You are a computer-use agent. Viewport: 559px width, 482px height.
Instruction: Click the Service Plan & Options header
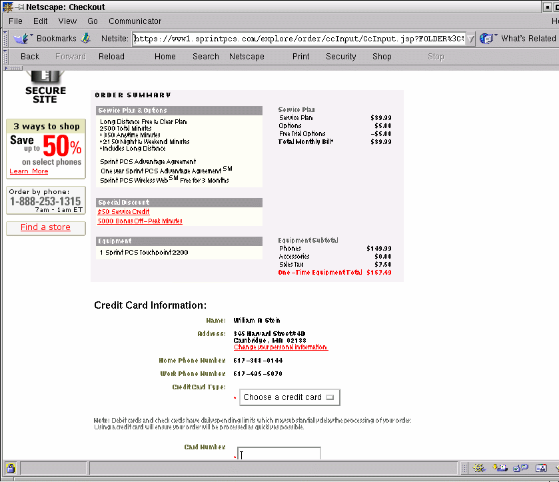point(179,111)
